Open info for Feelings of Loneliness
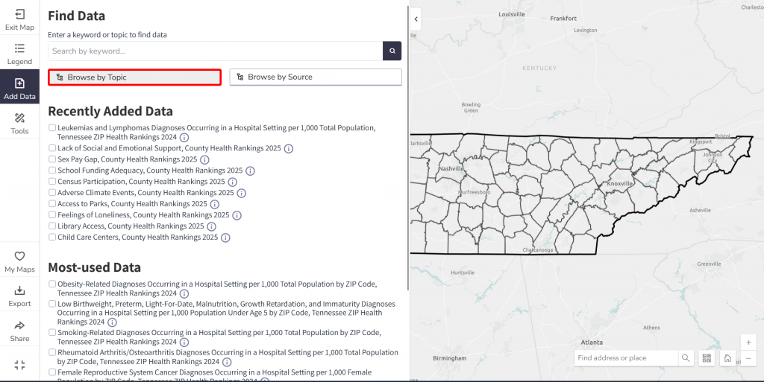Image resolution: width=764 pixels, height=382 pixels. click(237, 215)
